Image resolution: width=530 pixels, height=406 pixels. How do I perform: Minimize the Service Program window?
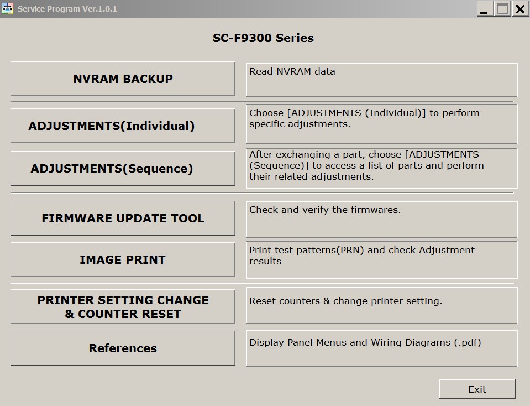[485, 9]
